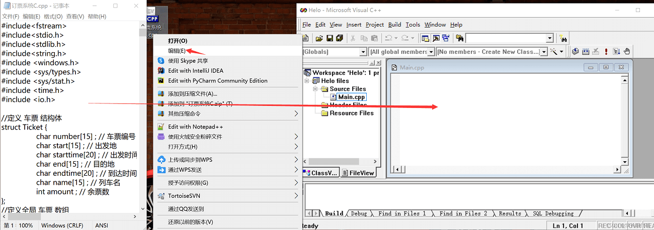Open the Find combo box dropdown
Image resolution: width=654 pixels, height=230 pixels.
tap(549, 38)
